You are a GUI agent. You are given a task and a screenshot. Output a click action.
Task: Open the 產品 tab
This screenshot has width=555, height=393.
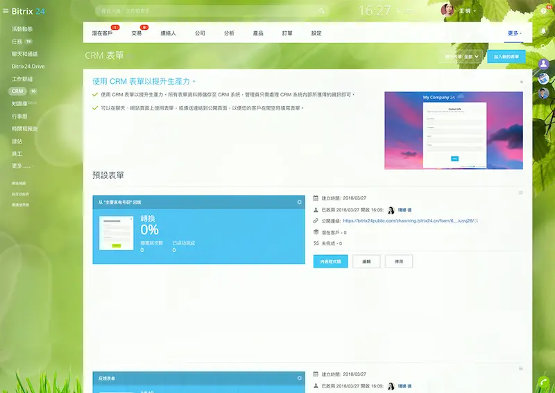258,33
